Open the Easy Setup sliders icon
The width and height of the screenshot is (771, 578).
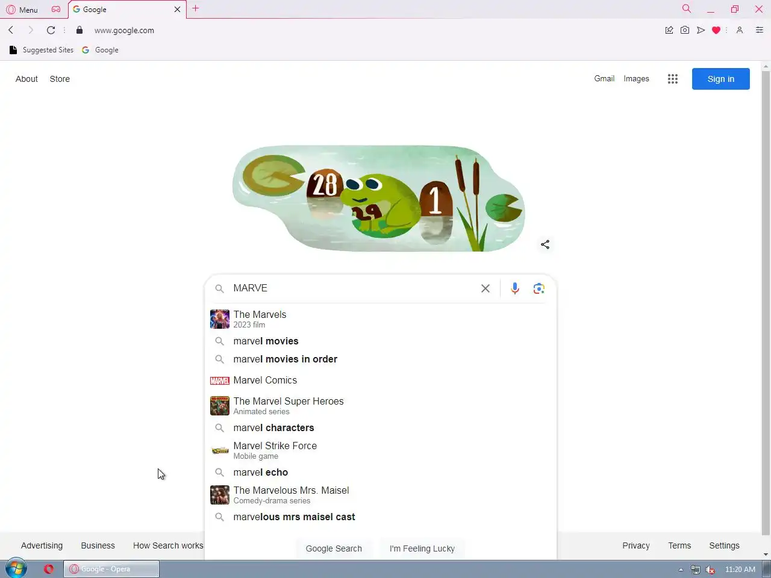[760, 30]
